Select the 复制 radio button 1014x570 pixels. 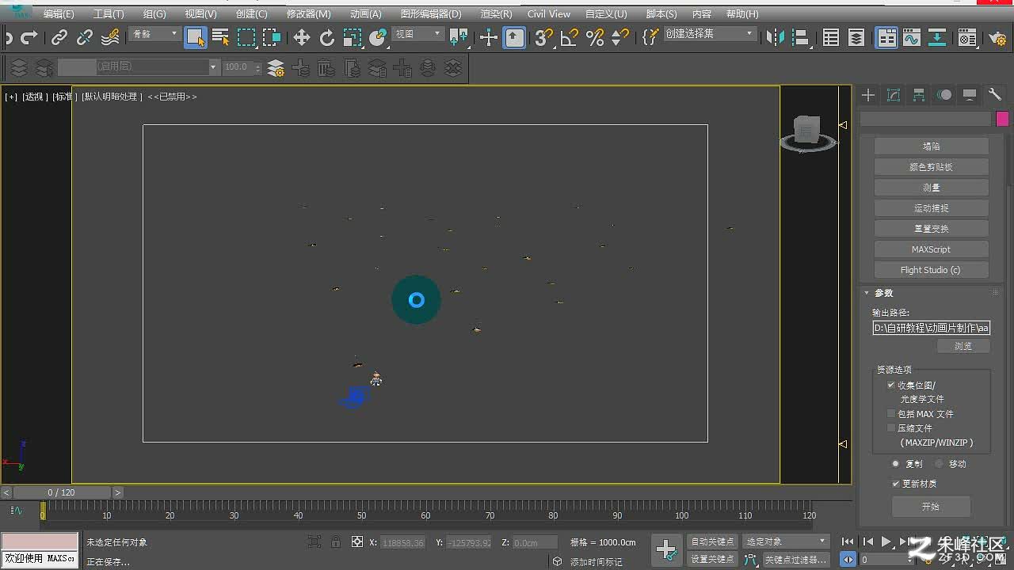(896, 464)
